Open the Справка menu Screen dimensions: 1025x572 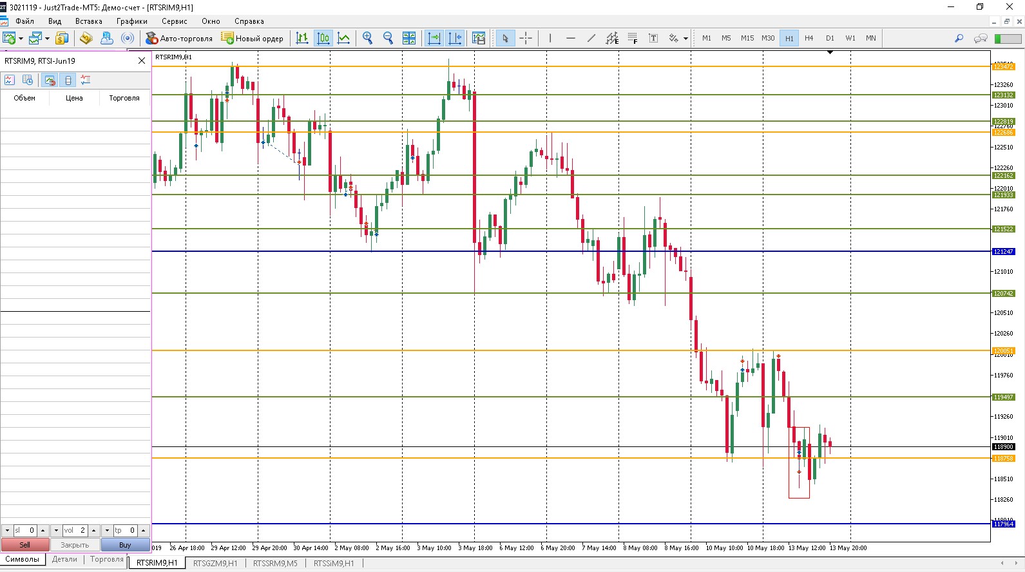pyautogui.click(x=249, y=21)
